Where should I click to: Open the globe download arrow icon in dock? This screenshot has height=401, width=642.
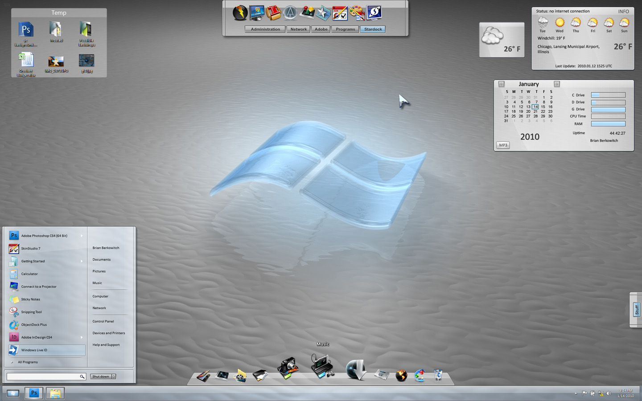pyautogui.click(x=356, y=370)
